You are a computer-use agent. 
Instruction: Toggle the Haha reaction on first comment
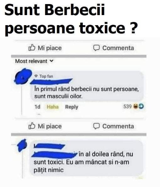pyautogui.click(x=53, y=107)
